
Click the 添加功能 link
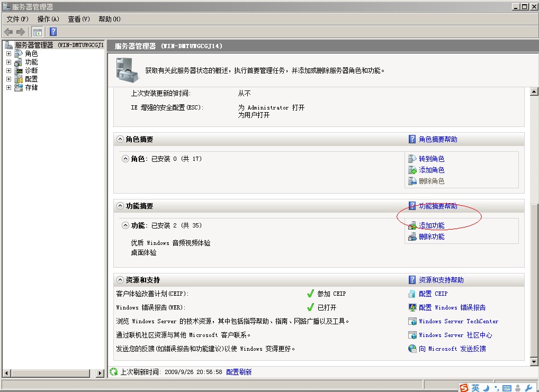(432, 225)
